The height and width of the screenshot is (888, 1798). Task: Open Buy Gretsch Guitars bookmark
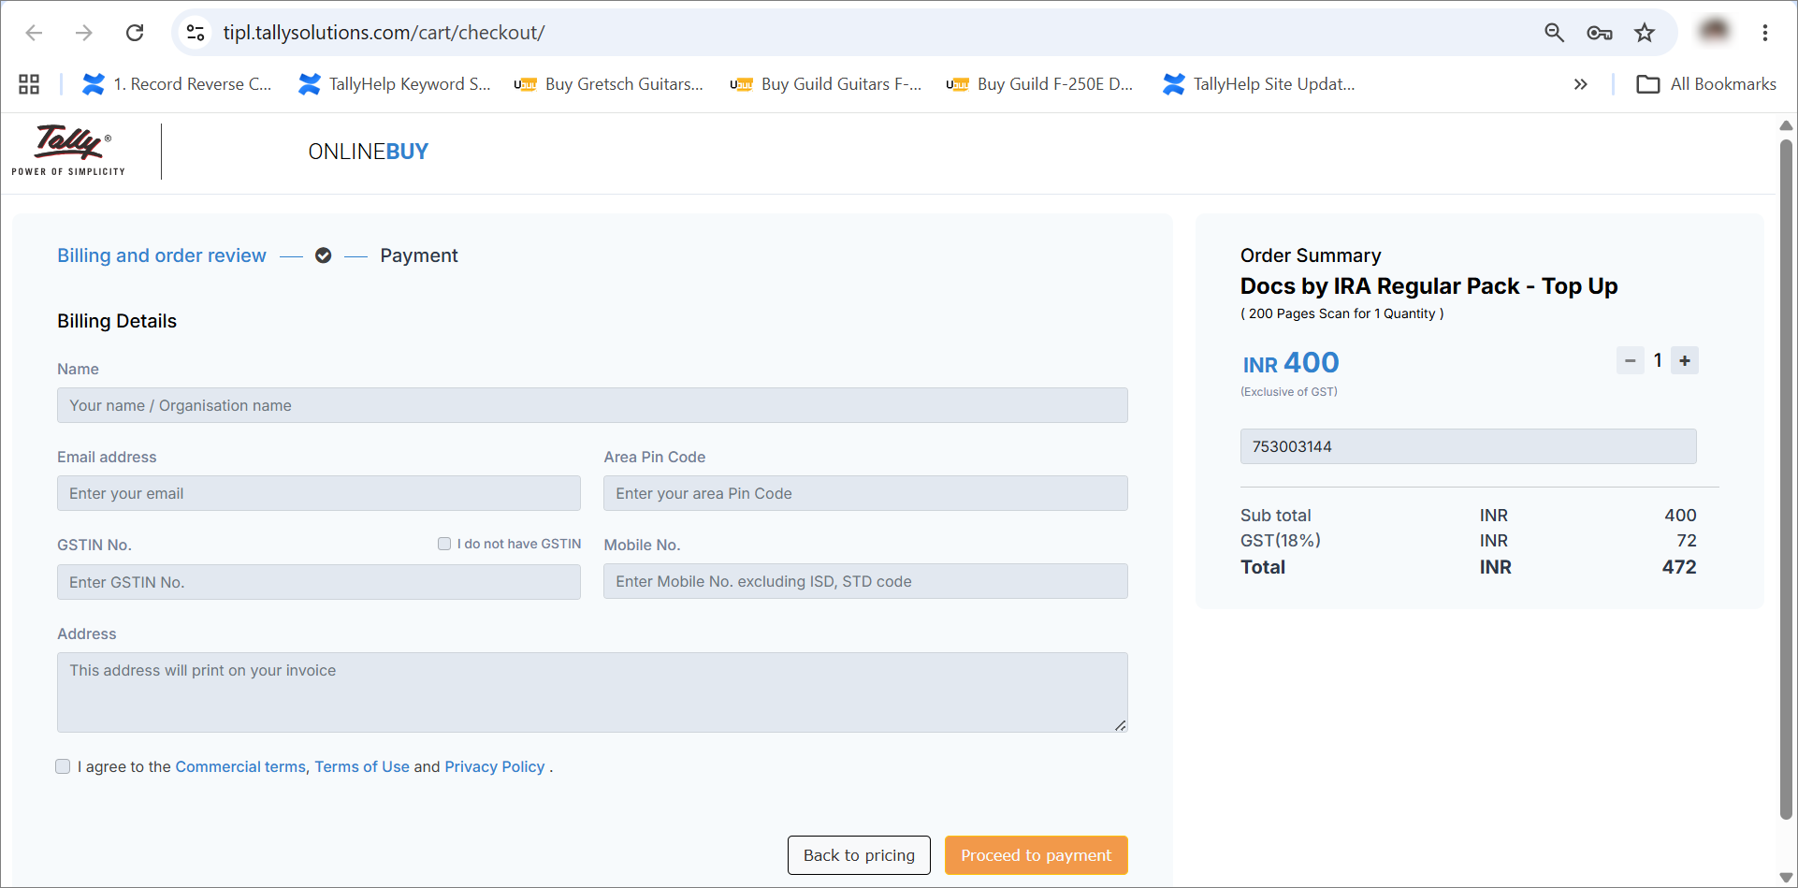609,84
